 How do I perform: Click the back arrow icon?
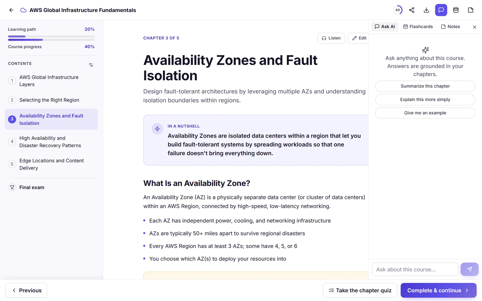11,10
